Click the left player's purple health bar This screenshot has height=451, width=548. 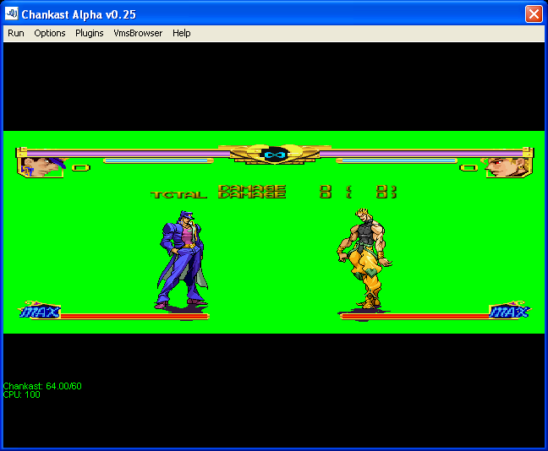point(128,153)
